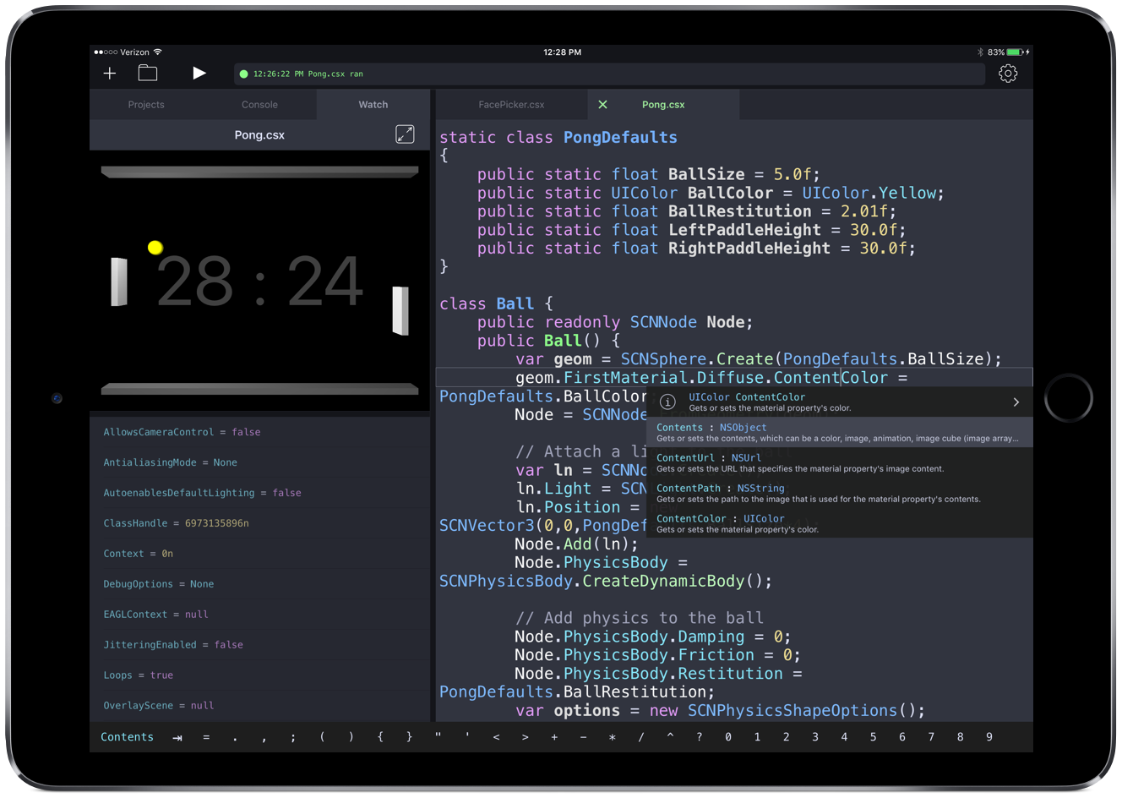This screenshot has width=1122, height=798.
Task: Create a new script with the plus icon
Action: click(109, 74)
